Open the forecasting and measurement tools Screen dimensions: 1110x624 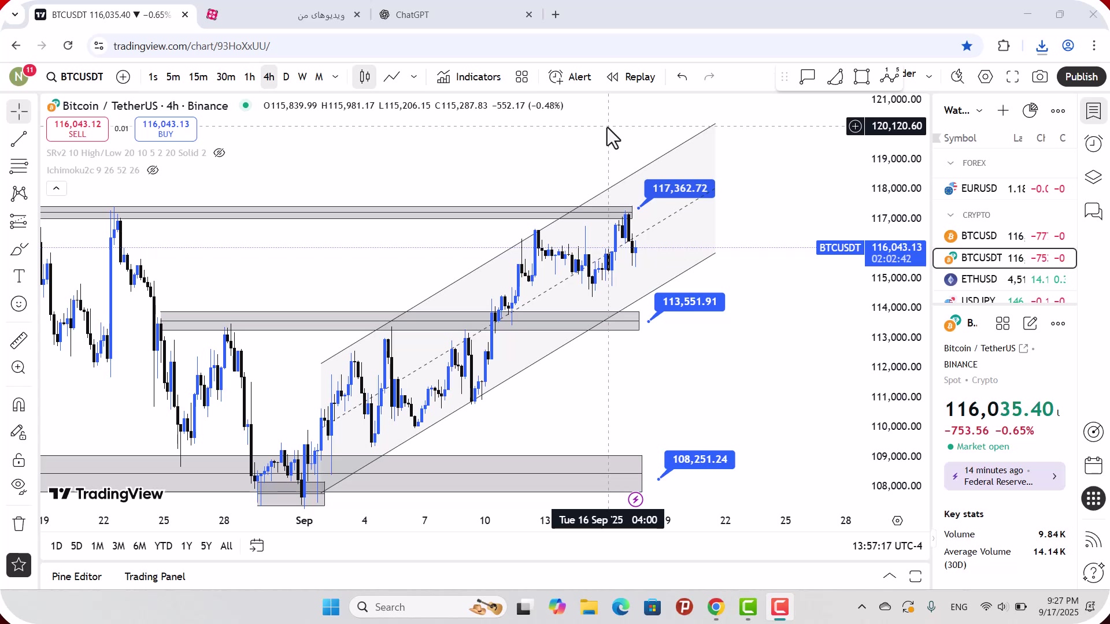(19, 221)
